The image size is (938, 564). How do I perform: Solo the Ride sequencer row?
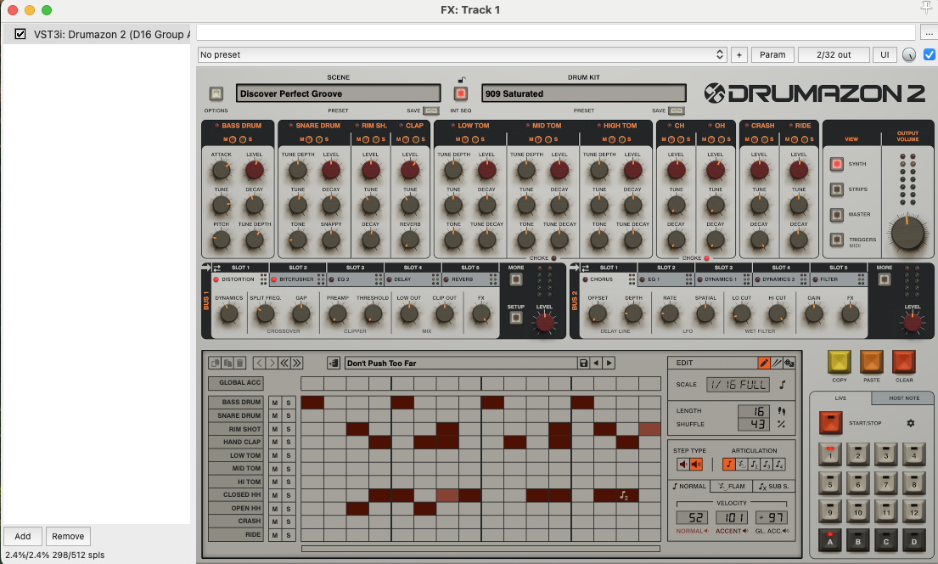[288, 534]
